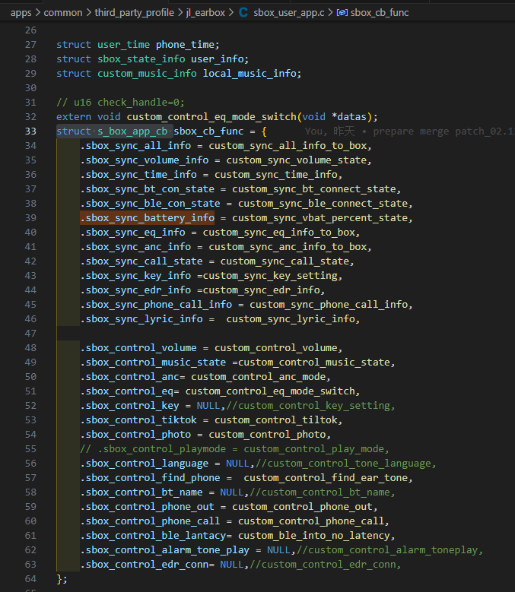515x592 pixels.
Task: Click the 'apps' breadcrumb segment
Action: (x=21, y=13)
